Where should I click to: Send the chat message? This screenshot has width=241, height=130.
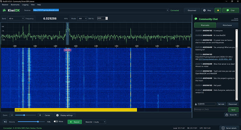[x=233, y=109]
